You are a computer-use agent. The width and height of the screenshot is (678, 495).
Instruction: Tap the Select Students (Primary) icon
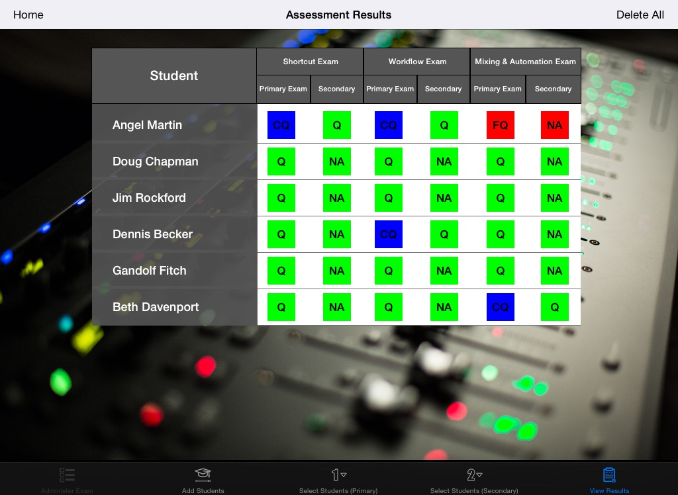[x=338, y=475]
